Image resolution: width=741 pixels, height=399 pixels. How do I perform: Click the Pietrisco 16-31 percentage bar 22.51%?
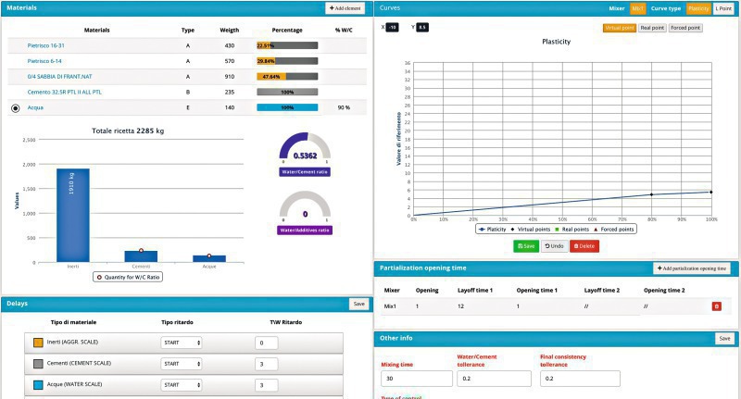click(287, 45)
